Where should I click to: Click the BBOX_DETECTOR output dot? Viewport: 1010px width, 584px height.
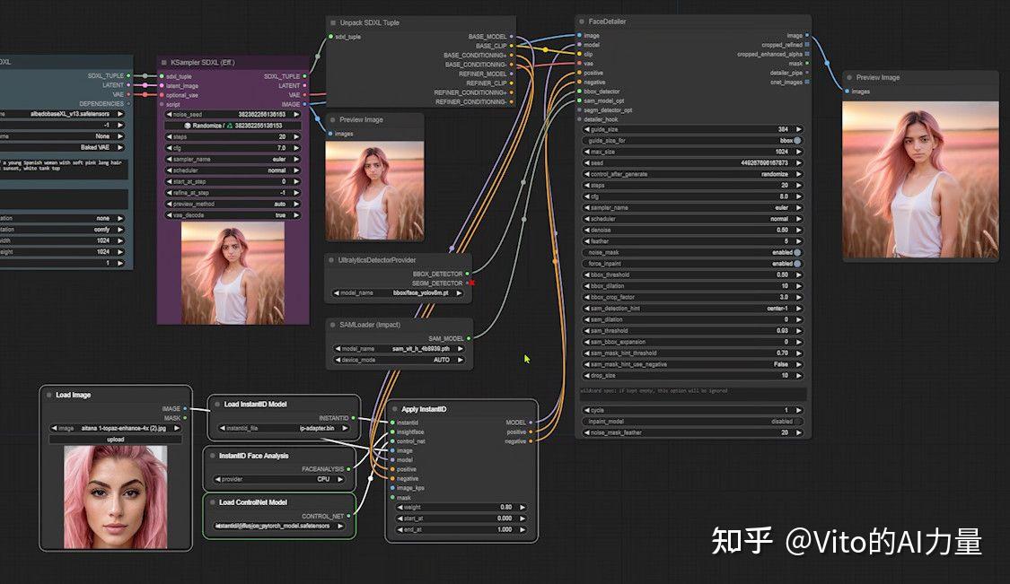[x=466, y=274]
